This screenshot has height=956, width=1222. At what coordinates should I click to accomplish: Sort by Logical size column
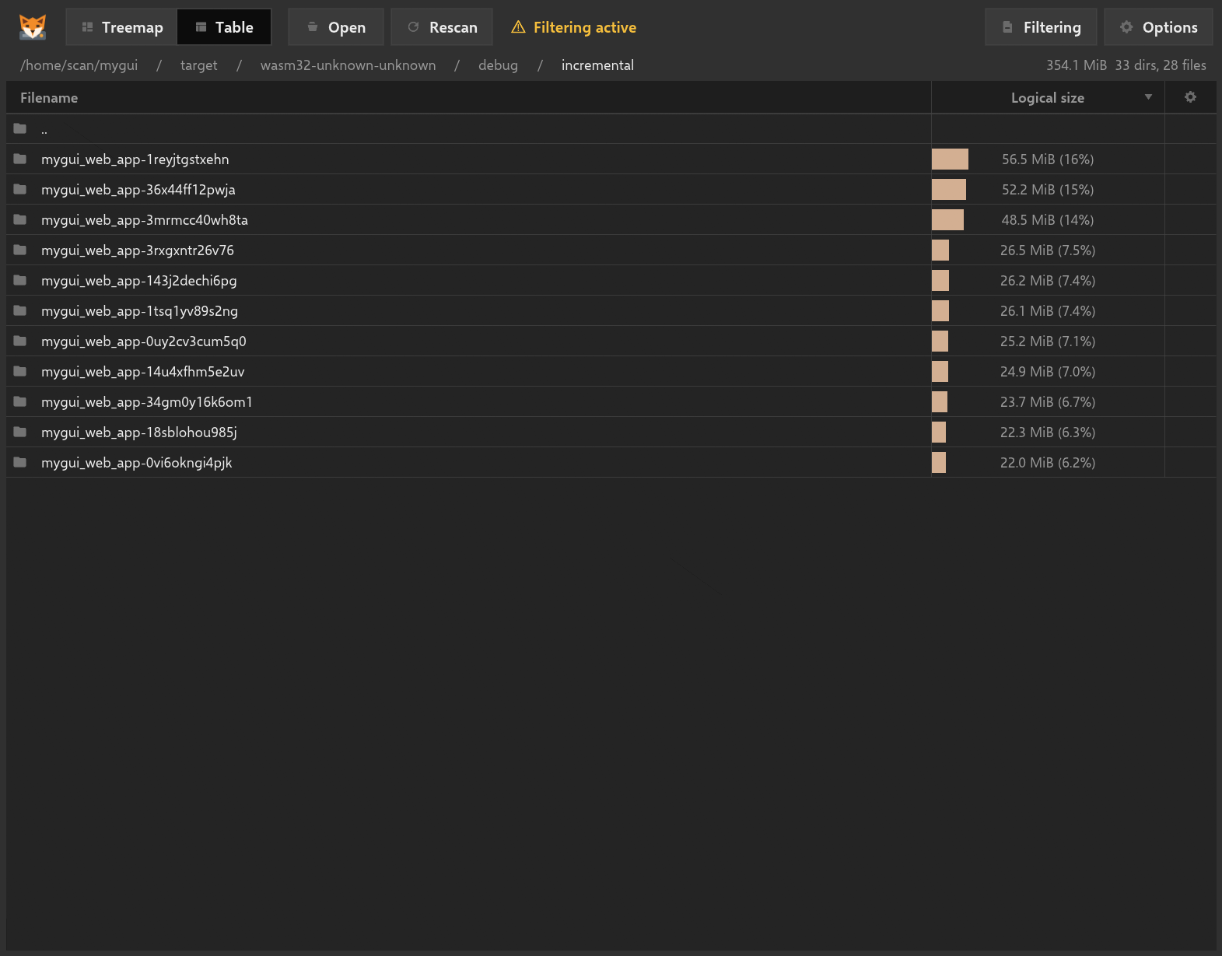(1048, 98)
